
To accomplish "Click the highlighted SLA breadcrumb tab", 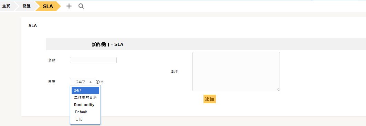I will tap(48, 6).
